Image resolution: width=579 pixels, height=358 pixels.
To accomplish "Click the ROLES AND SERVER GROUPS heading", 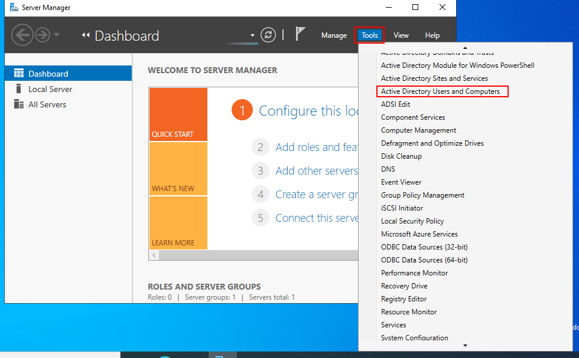I will pyautogui.click(x=204, y=287).
